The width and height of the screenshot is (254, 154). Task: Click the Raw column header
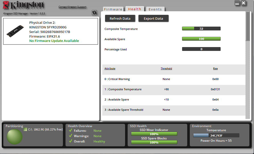coord(215,69)
